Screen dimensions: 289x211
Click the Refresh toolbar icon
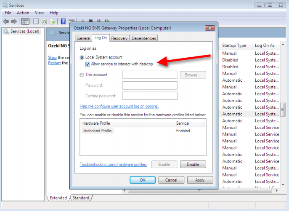tap(44, 21)
